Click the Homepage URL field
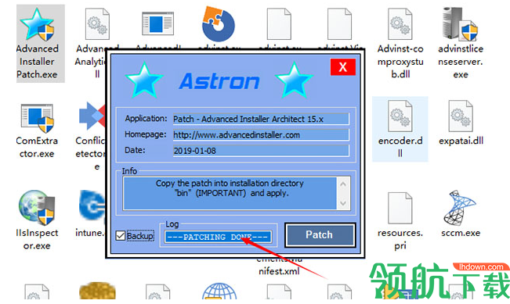Image resolution: width=510 pixels, height=304 pixels. (x=261, y=135)
